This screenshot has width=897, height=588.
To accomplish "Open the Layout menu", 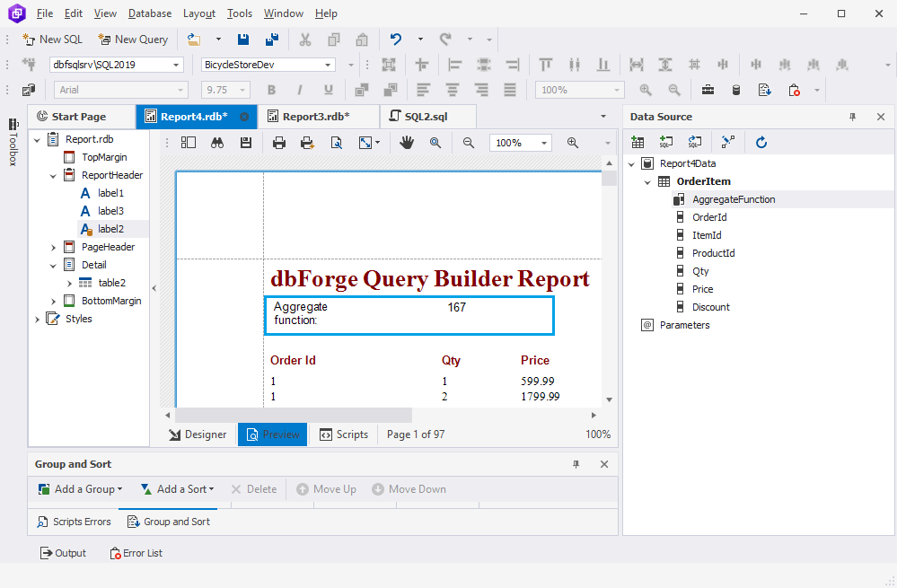I will (x=199, y=13).
